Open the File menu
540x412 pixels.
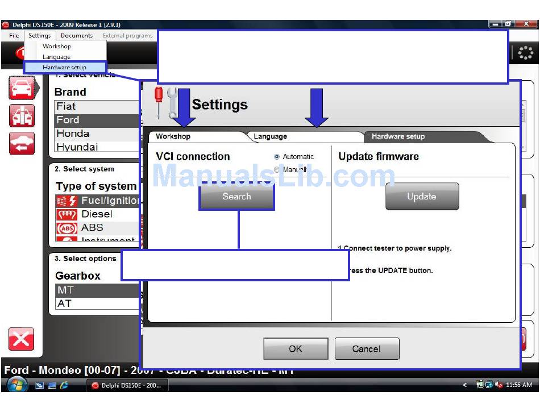click(14, 35)
